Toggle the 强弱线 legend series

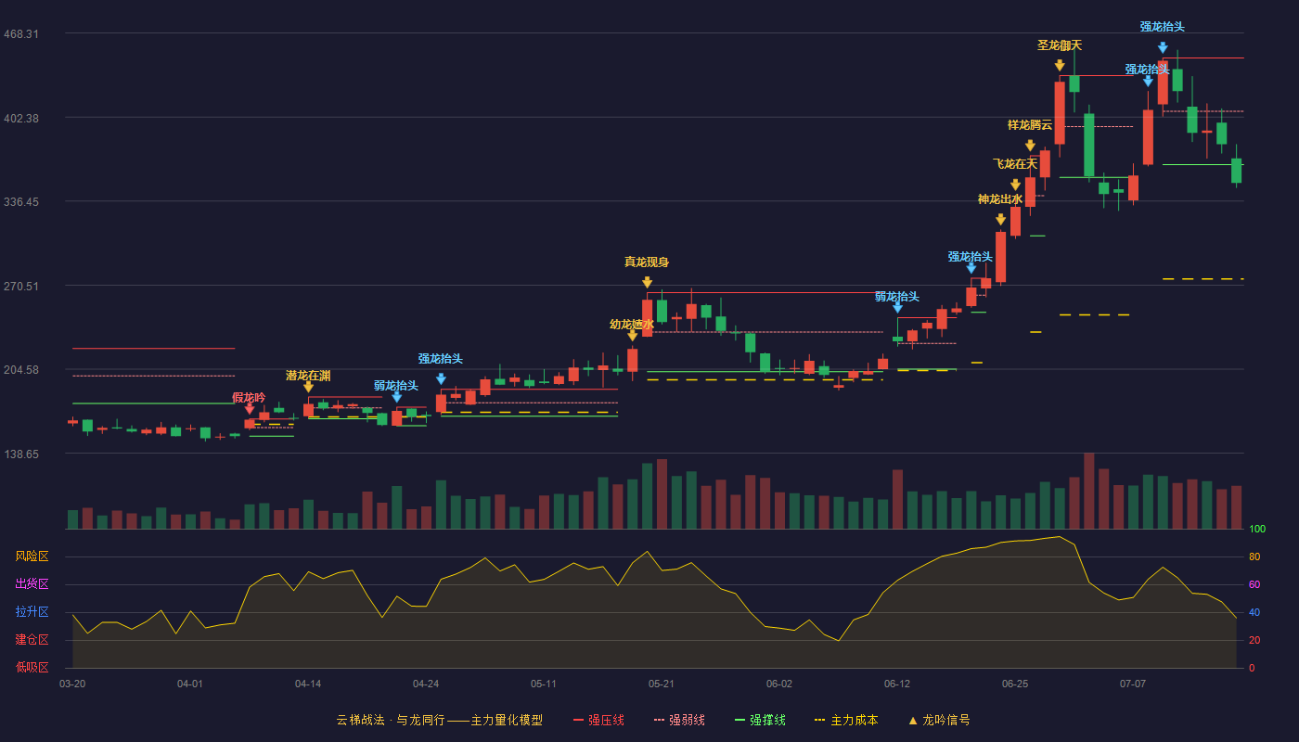[679, 720]
